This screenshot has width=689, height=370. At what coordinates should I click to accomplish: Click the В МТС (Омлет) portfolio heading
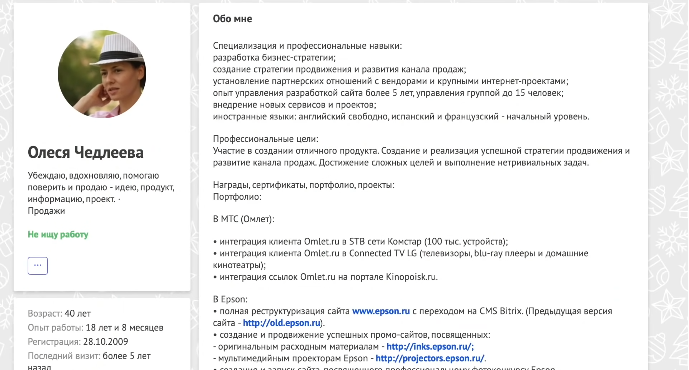point(243,219)
